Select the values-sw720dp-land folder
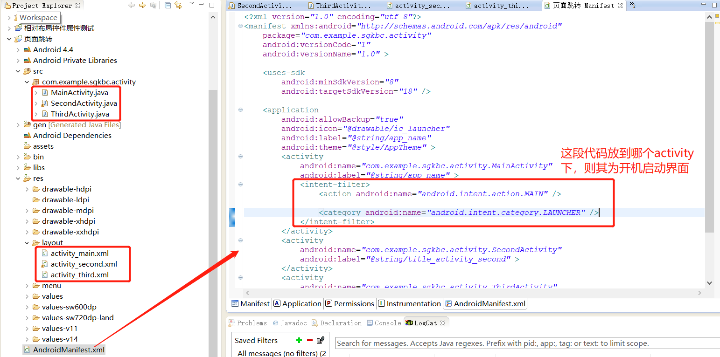 (73, 317)
